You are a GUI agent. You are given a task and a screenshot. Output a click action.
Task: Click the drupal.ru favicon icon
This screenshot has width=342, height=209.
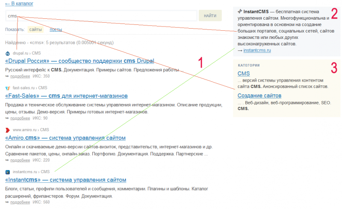[8, 53]
